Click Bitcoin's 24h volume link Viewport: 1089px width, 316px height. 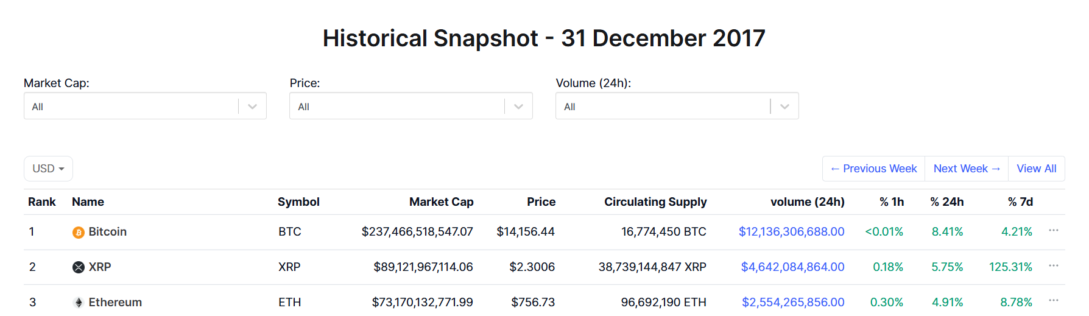pyautogui.click(x=791, y=232)
